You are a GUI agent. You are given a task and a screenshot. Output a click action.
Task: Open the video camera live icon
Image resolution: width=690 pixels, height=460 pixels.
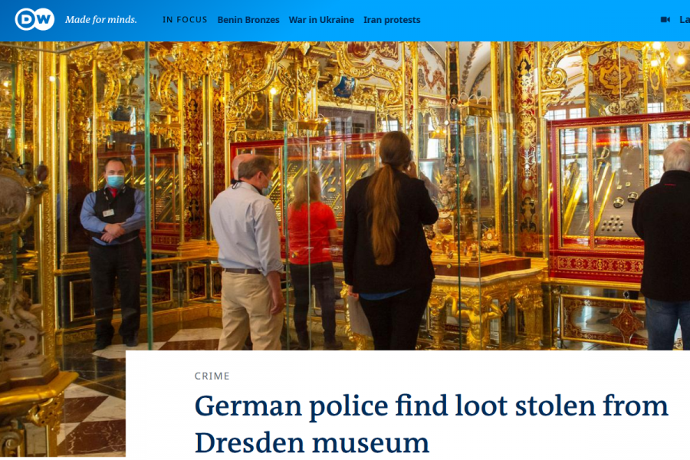[x=665, y=19]
